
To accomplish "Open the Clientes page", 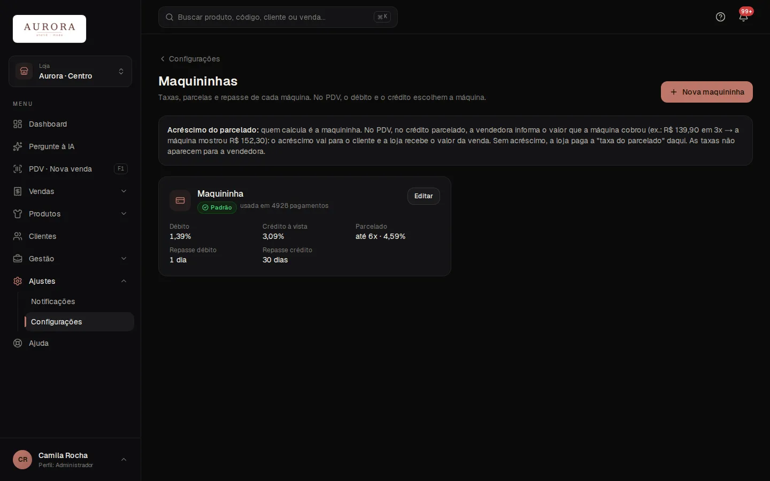I will [70, 236].
